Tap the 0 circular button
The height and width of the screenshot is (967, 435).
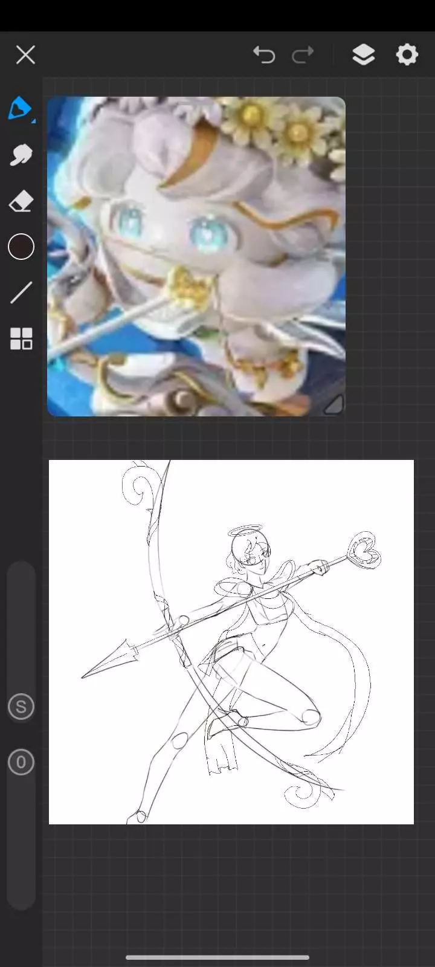pyautogui.click(x=21, y=763)
